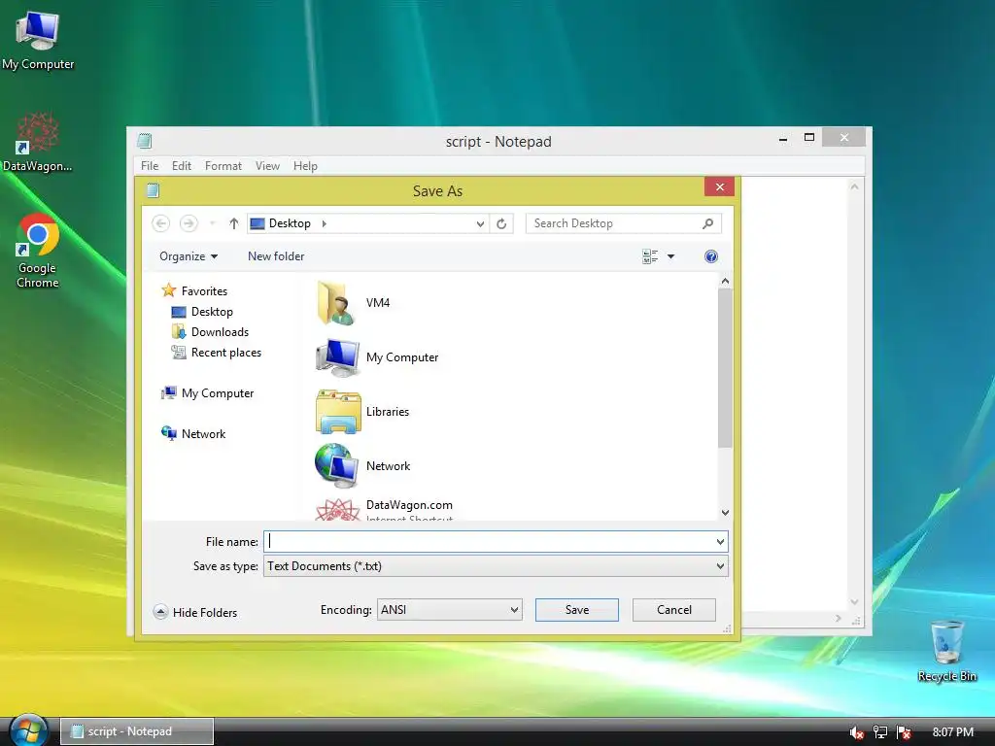Select Downloads in the navigation pane

[x=220, y=332]
